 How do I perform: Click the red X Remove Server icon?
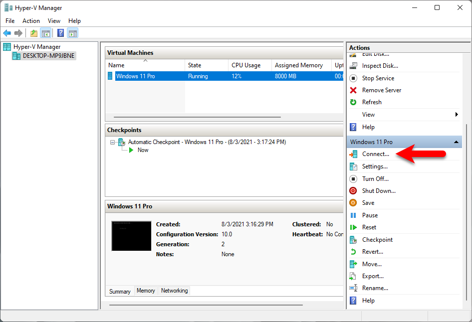(353, 90)
